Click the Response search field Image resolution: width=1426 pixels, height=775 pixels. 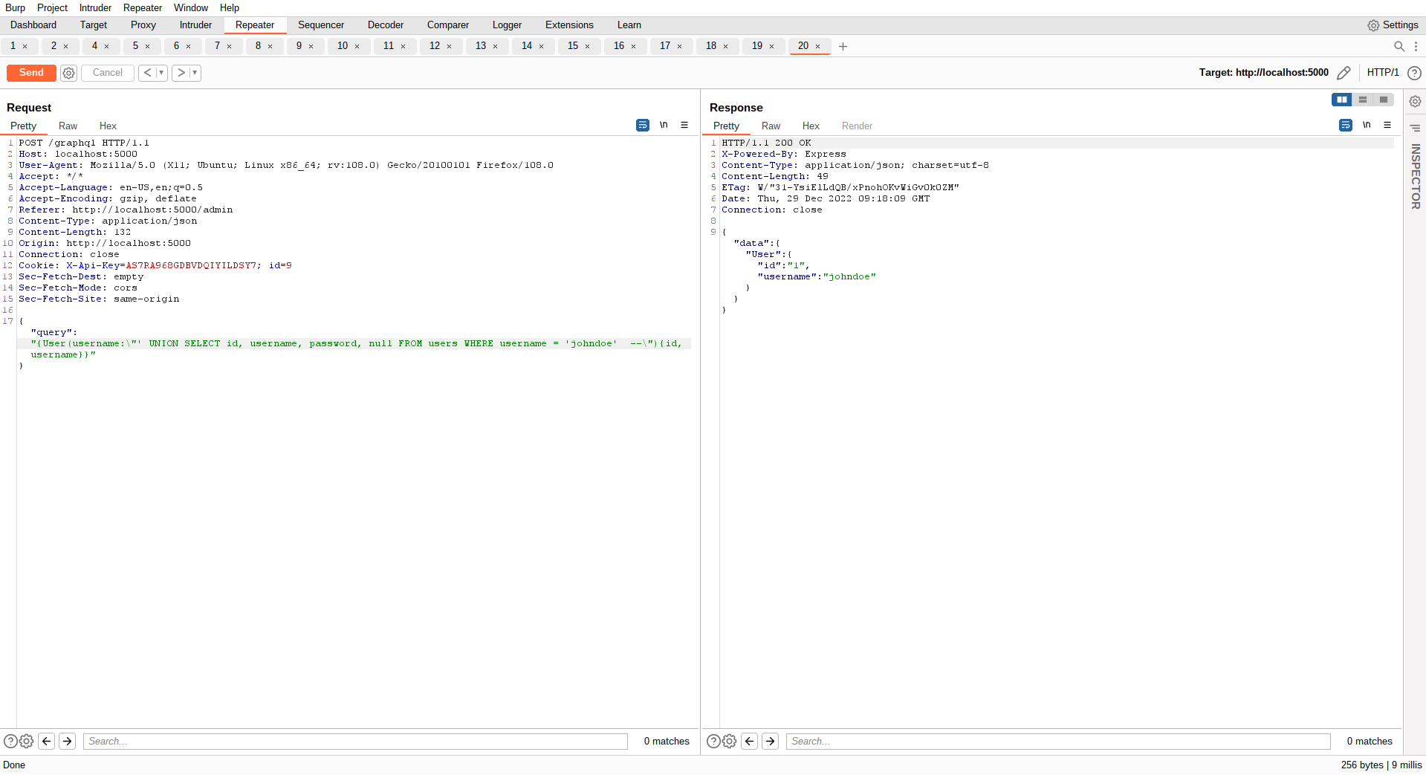[x=1058, y=741]
